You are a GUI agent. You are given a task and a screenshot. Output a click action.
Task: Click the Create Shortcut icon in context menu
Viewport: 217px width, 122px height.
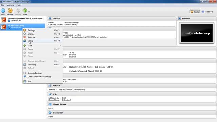point(25,76)
